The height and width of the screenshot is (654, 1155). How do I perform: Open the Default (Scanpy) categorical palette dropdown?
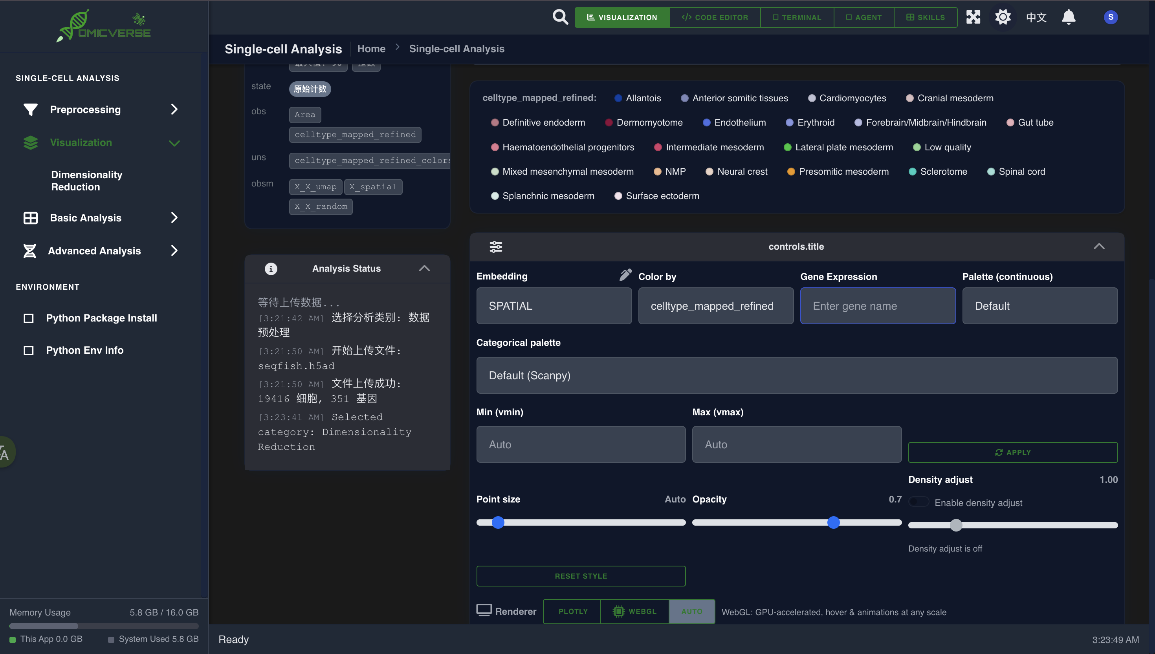click(x=796, y=375)
